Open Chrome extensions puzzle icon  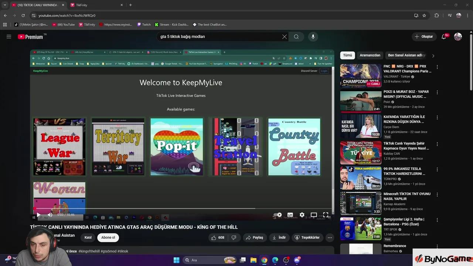(437, 16)
